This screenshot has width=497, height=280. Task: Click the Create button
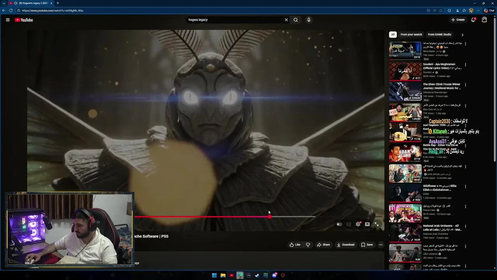click(x=458, y=20)
